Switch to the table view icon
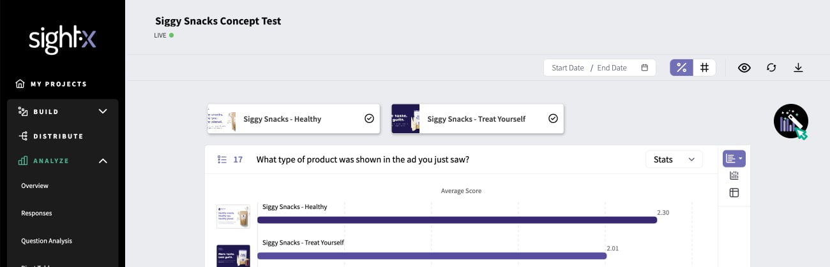The height and width of the screenshot is (267, 830). (x=734, y=192)
